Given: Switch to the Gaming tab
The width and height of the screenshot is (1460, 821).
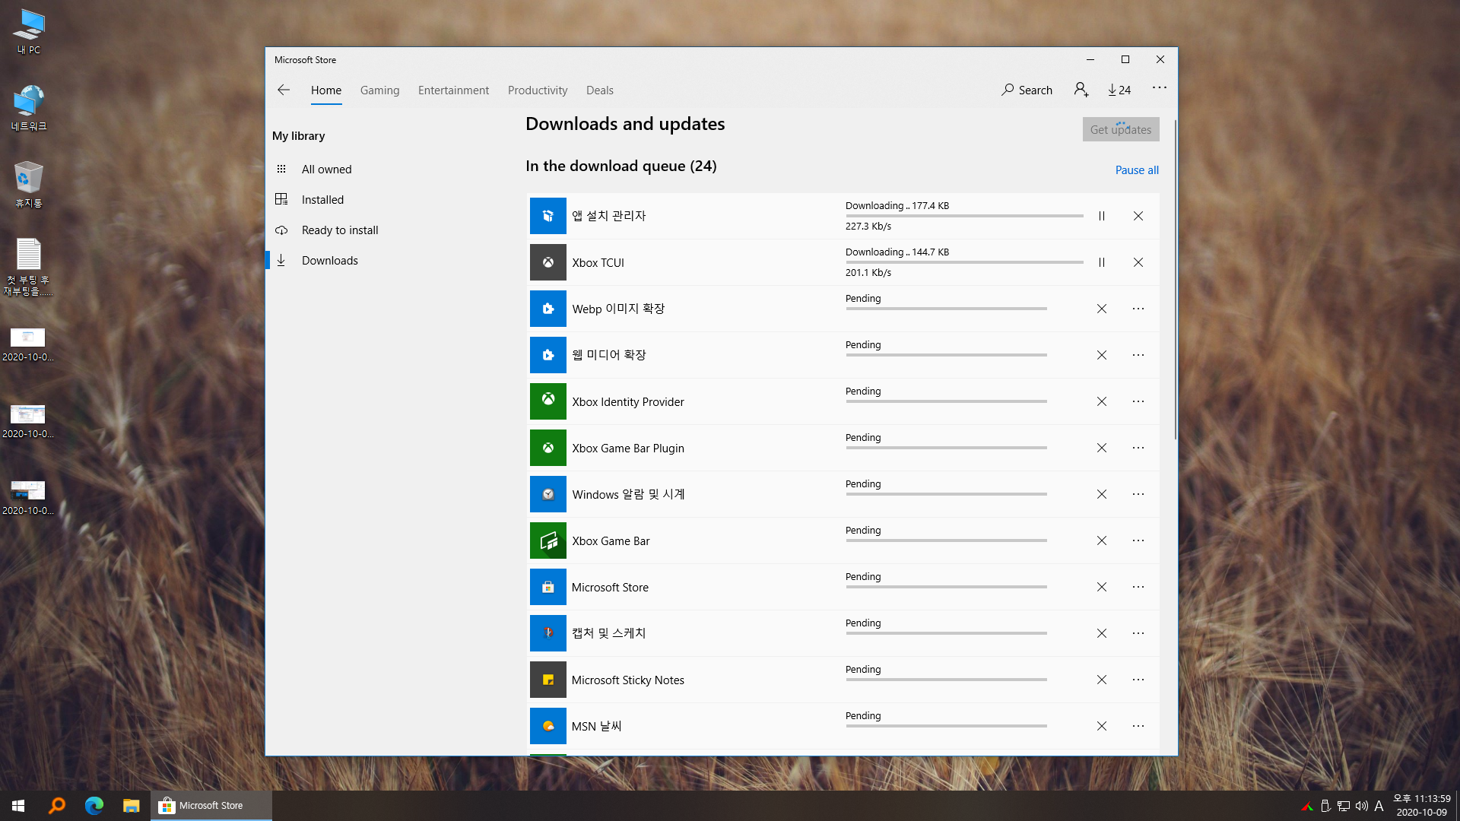Looking at the screenshot, I should click(x=379, y=90).
